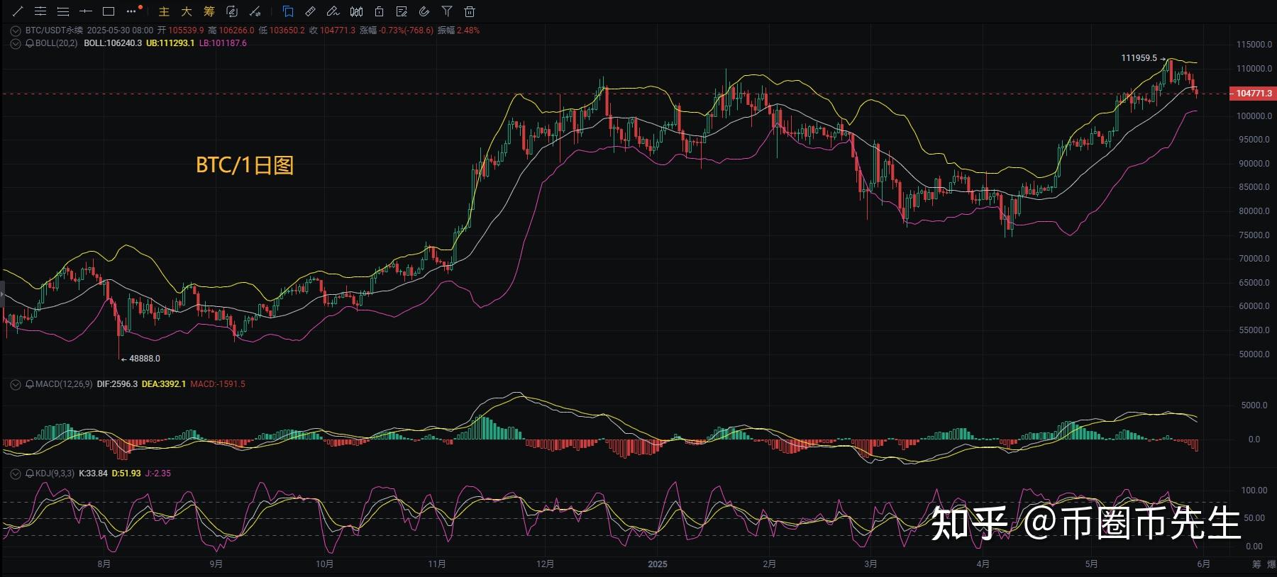Open the more drawing tools ellipsis
This screenshot has width=1277, height=577.
click(x=131, y=11)
